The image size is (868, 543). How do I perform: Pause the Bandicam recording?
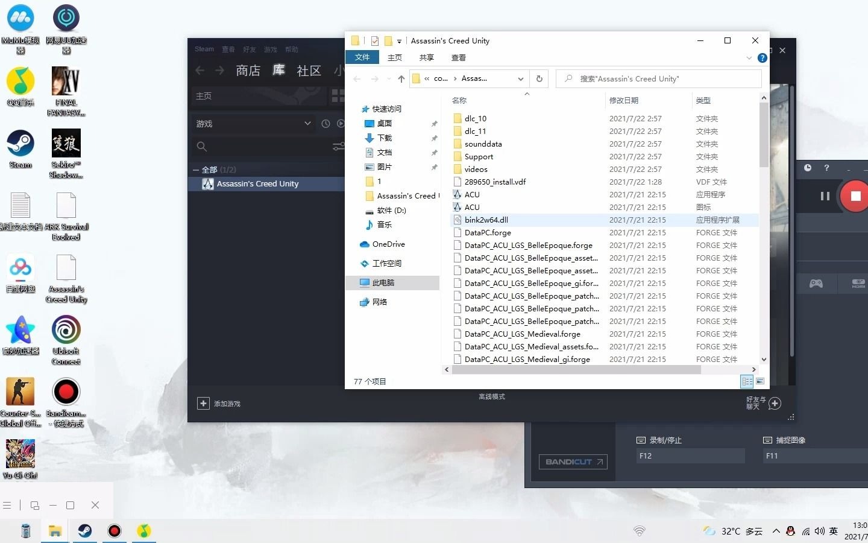tap(825, 196)
